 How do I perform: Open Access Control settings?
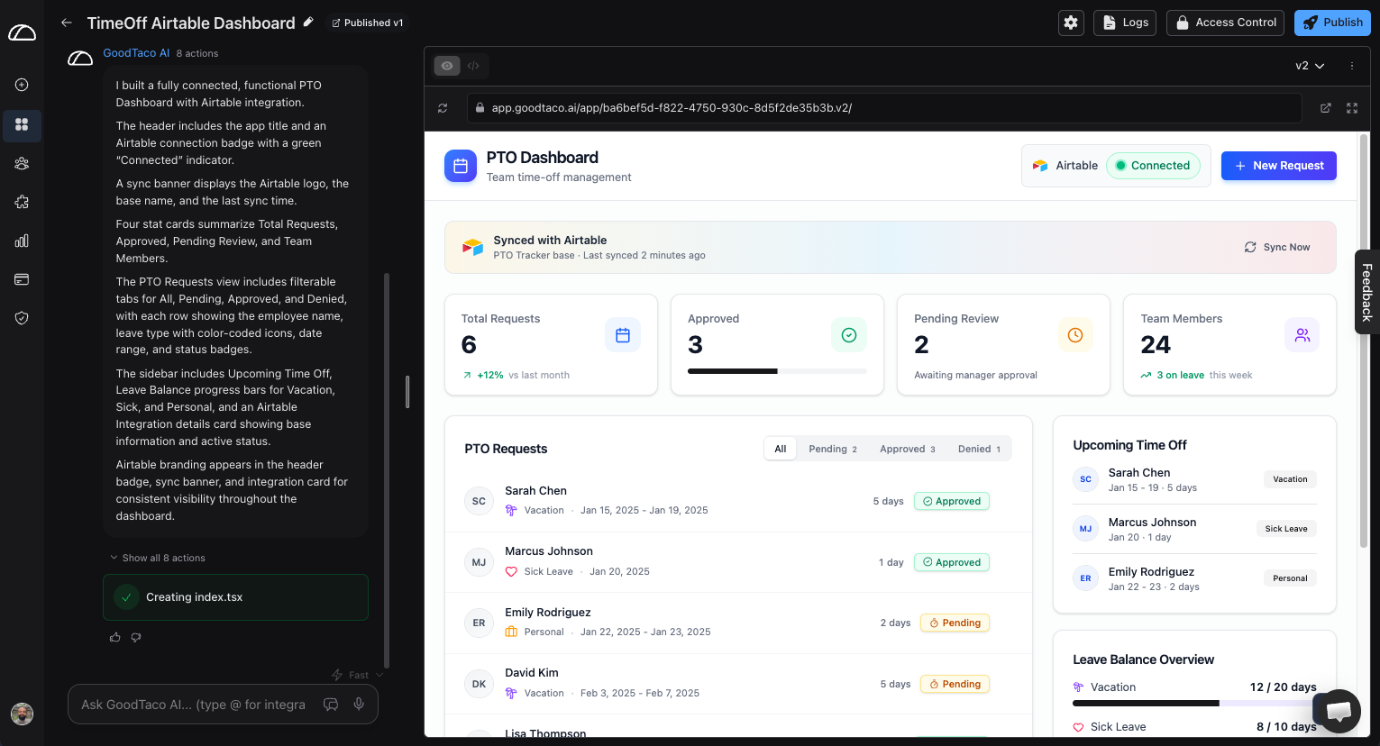coord(1226,23)
